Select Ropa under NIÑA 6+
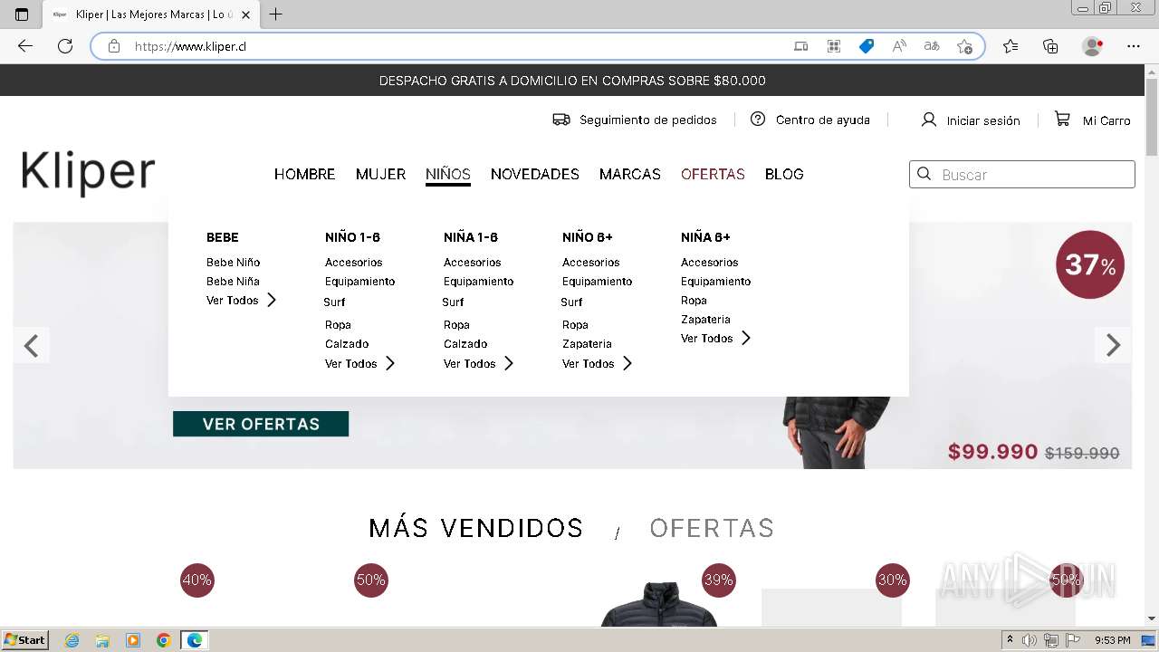The width and height of the screenshot is (1159, 652). tap(694, 300)
